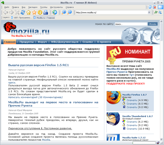The image size is (164, 145).
Task: Click the Linux penguin icon for Firefox 1.0.7
Action: click(124, 103)
